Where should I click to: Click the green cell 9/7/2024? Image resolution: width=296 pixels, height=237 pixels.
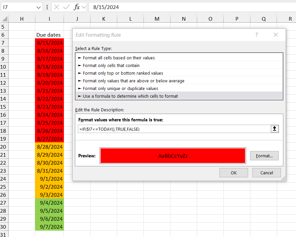point(50,227)
